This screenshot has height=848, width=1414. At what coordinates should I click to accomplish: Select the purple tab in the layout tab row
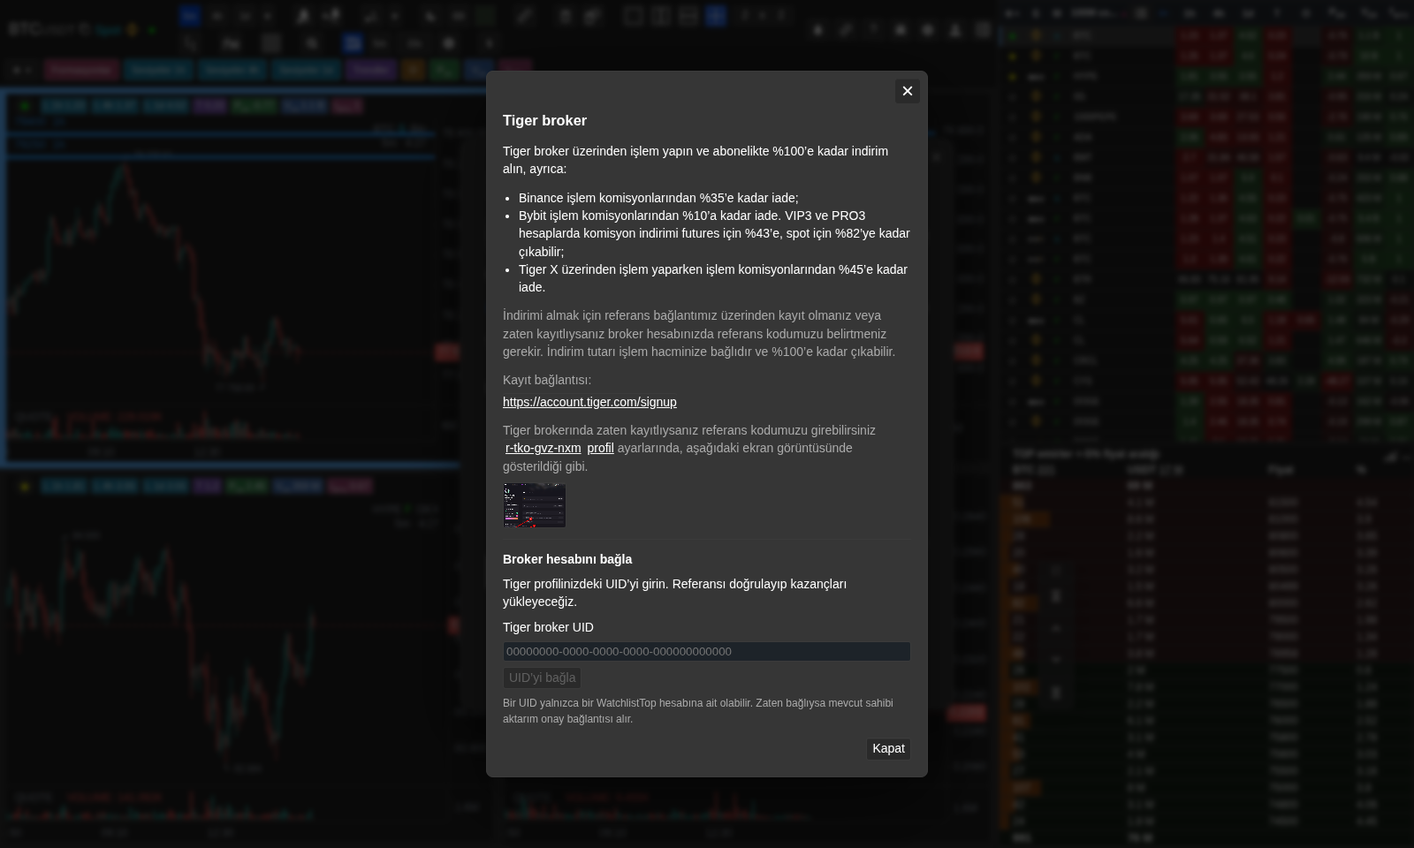click(370, 69)
